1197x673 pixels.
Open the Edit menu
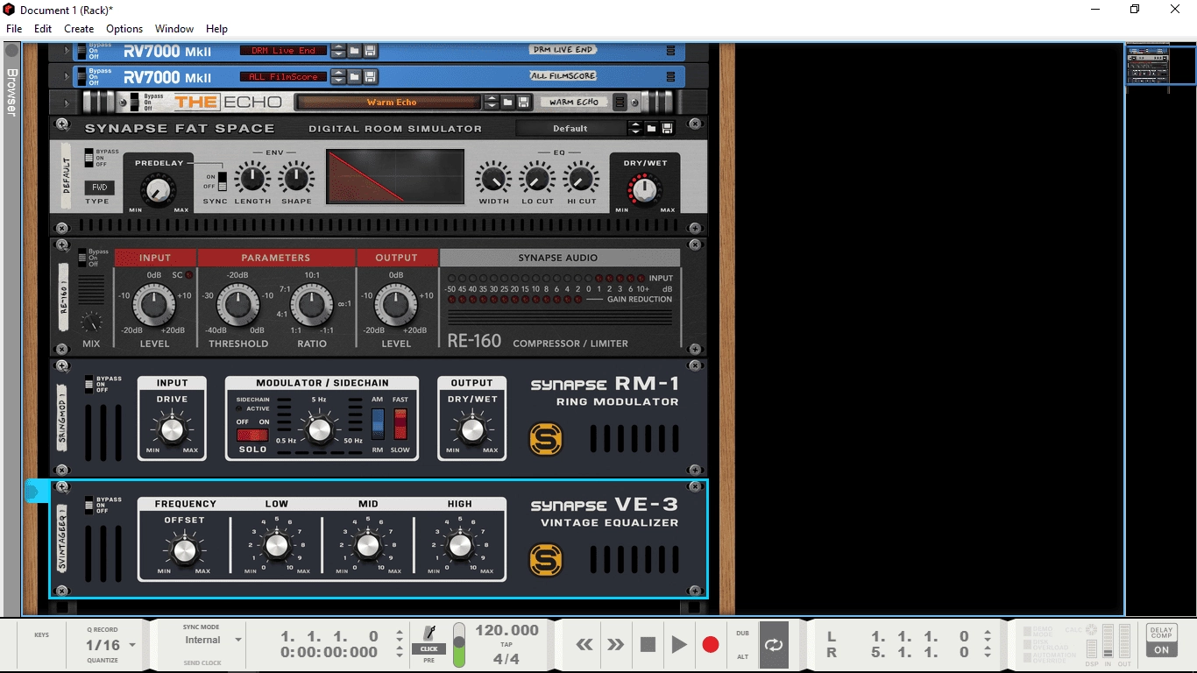click(x=43, y=29)
